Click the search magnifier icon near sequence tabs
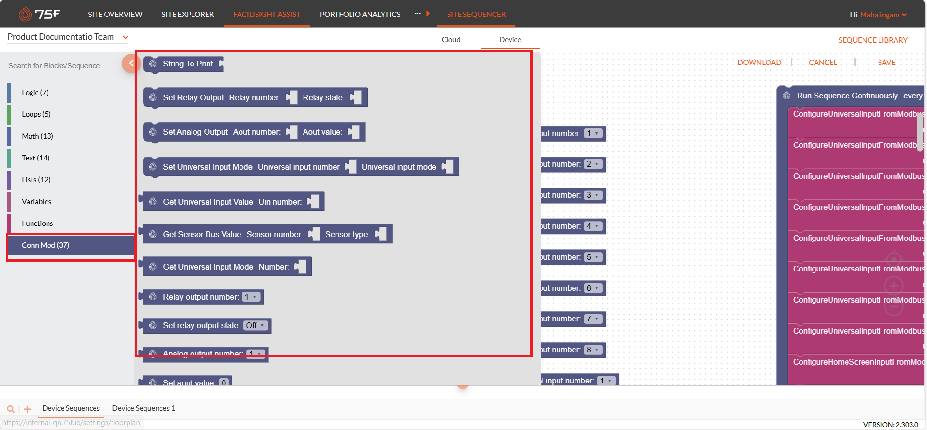 [11, 409]
